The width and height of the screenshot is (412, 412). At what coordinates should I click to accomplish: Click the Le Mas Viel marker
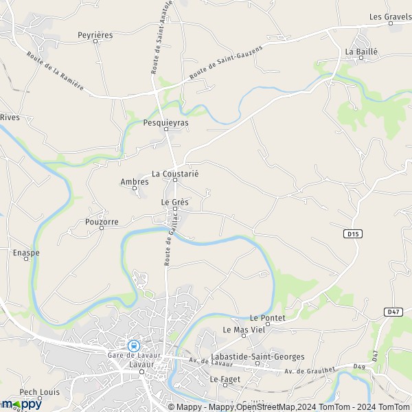click(x=244, y=336)
